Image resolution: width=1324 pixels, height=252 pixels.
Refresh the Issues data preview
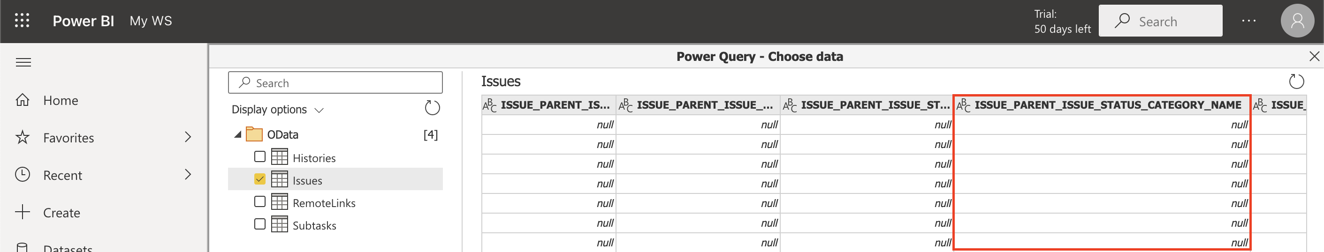tap(1296, 82)
